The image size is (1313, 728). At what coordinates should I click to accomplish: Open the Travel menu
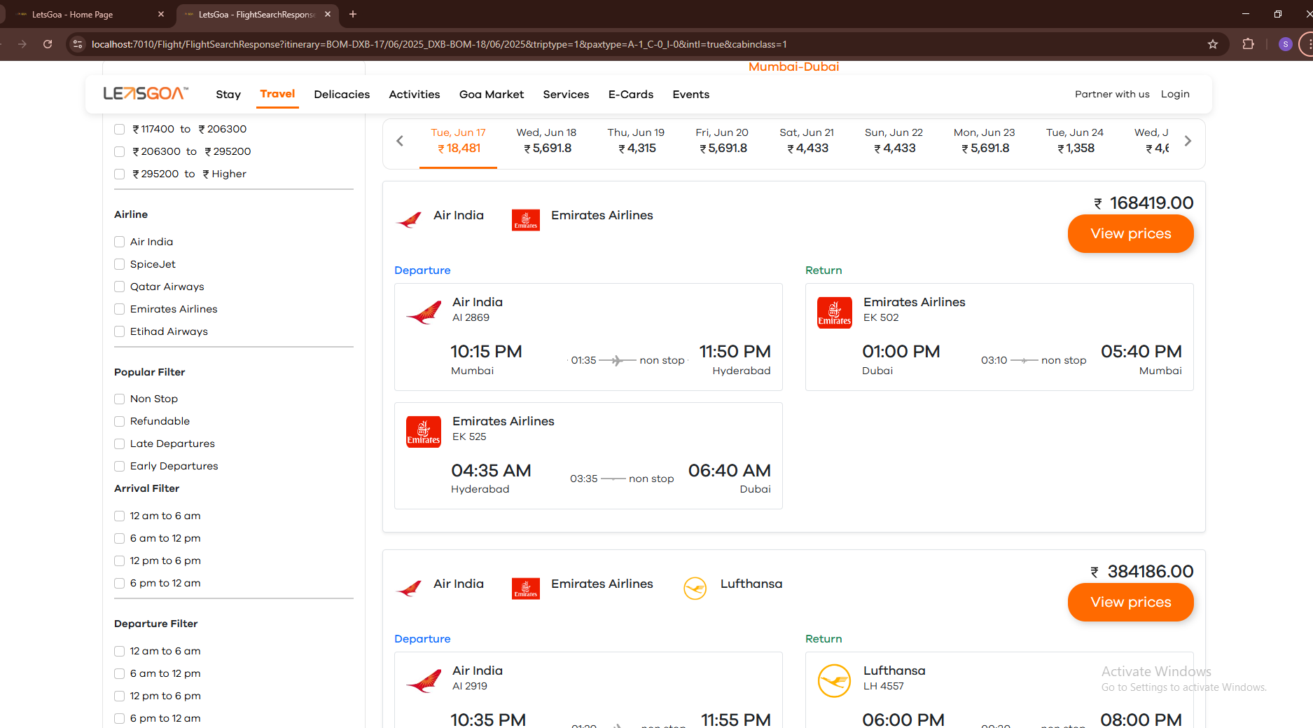(x=277, y=94)
